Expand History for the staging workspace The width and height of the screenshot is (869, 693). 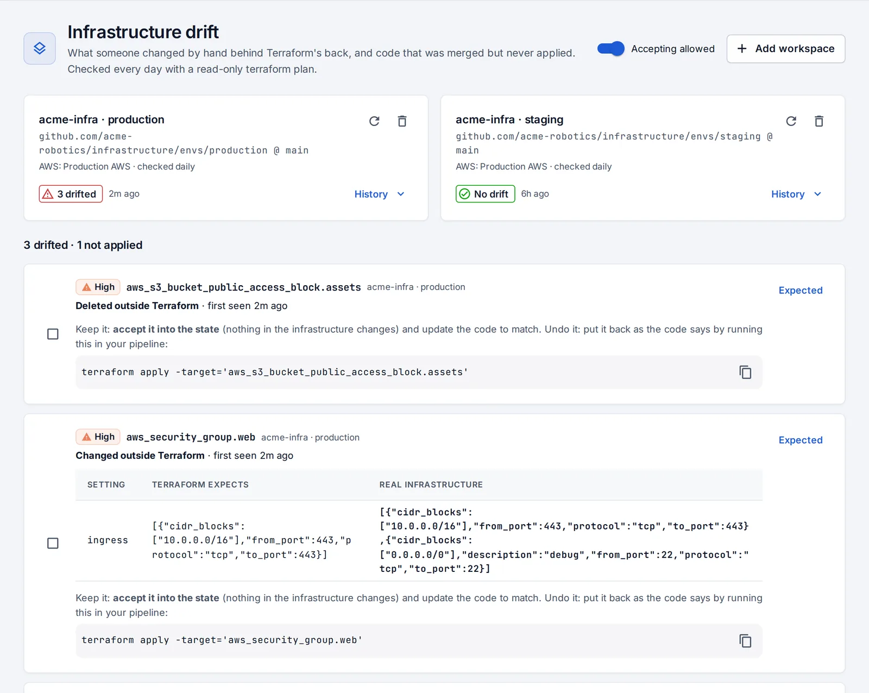point(796,194)
